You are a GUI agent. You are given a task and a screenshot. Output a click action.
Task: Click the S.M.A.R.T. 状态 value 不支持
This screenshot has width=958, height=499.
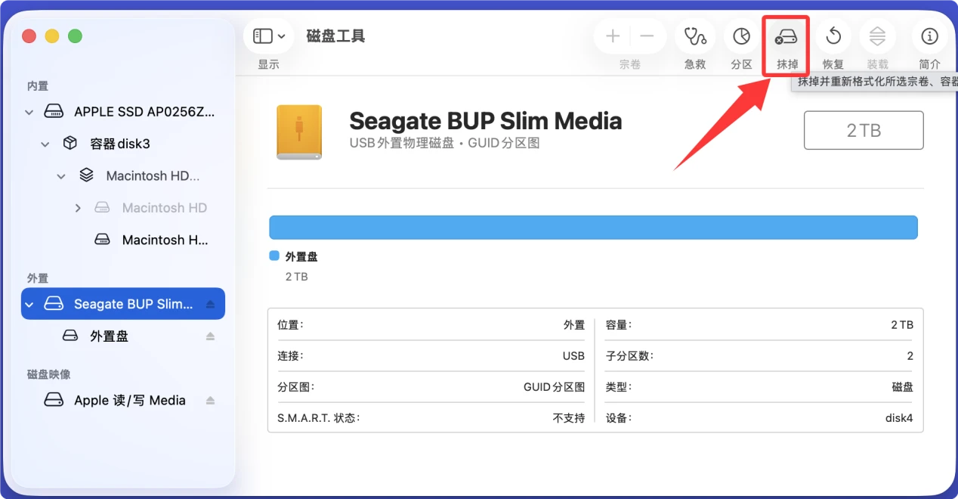[568, 418]
